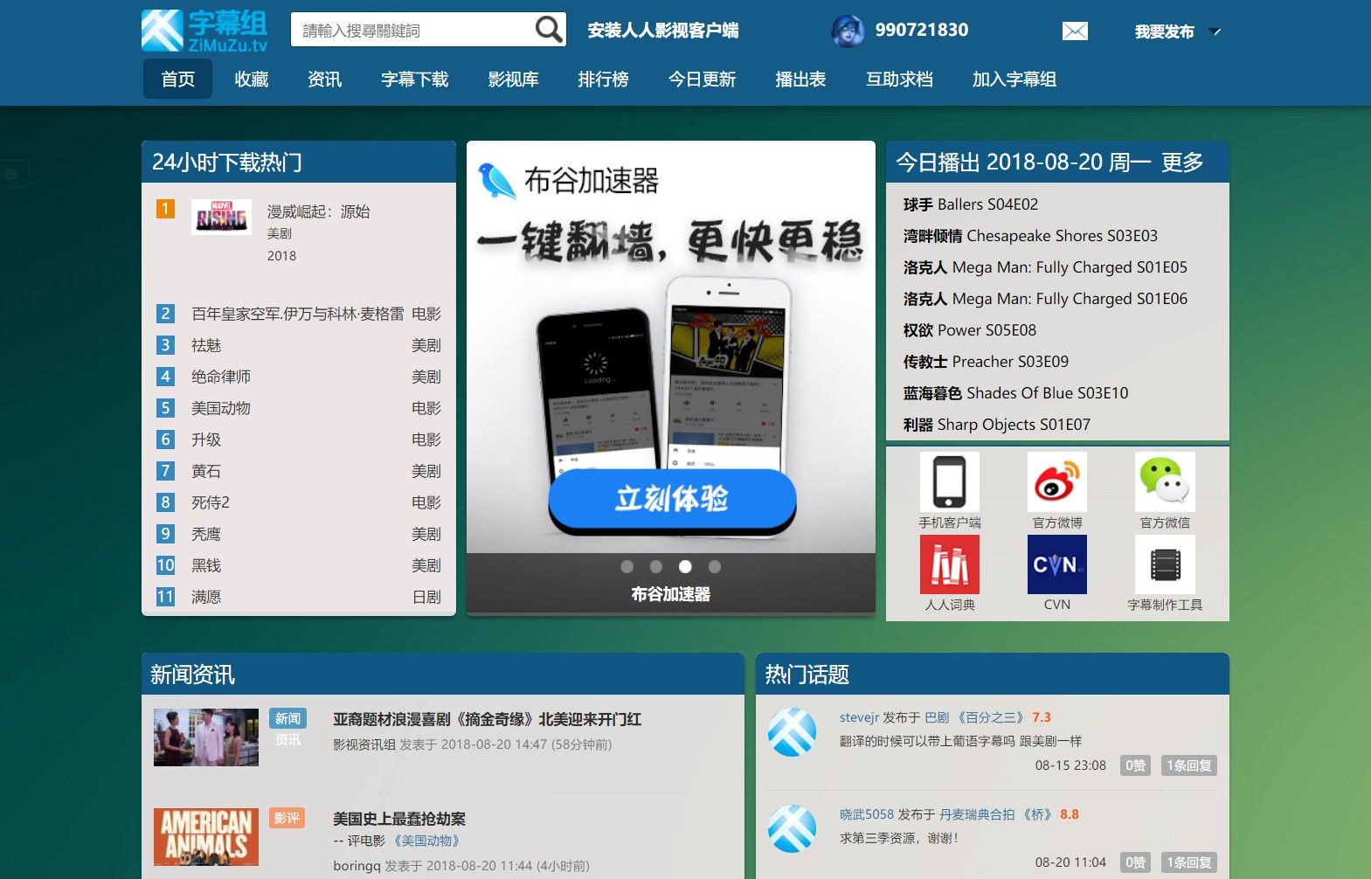Open 1条回复 on 晓武5058's topic
1371x879 pixels.
tap(1189, 862)
